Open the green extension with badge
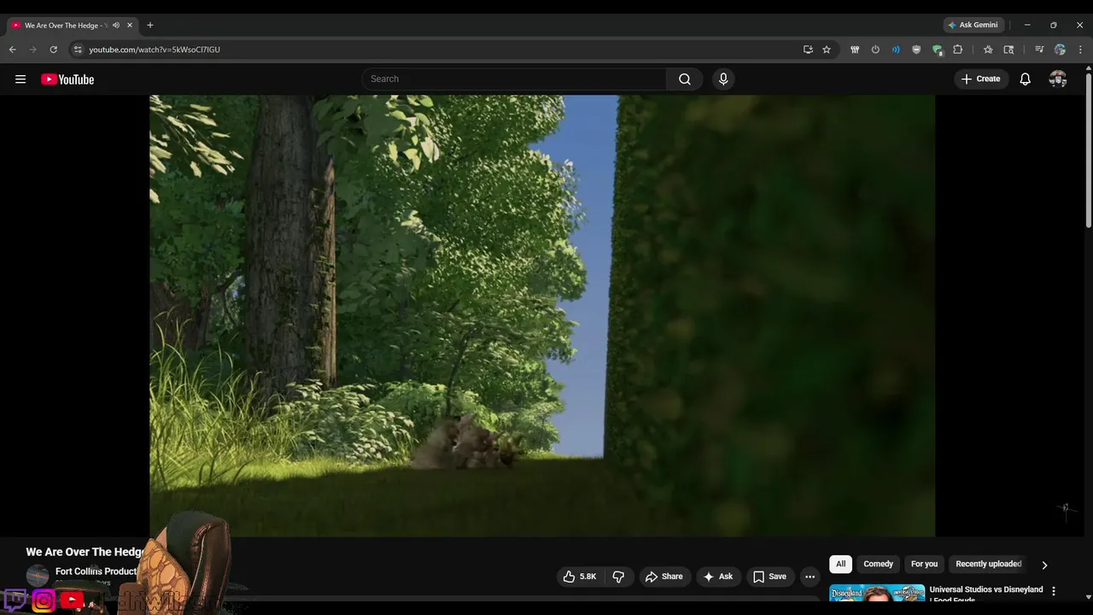The image size is (1093, 615). [937, 50]
